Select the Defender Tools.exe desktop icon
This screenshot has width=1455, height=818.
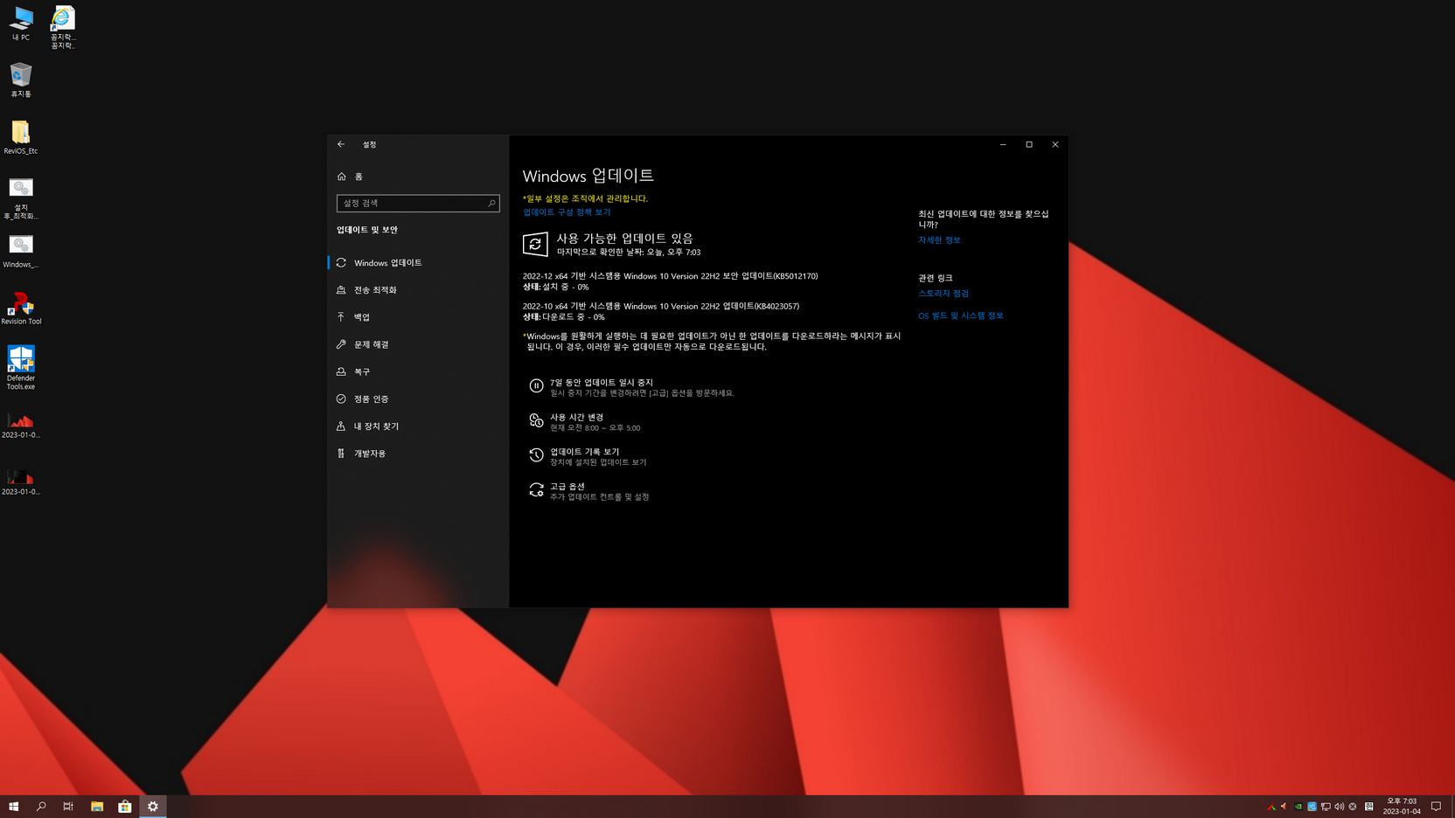coord(21,367)
